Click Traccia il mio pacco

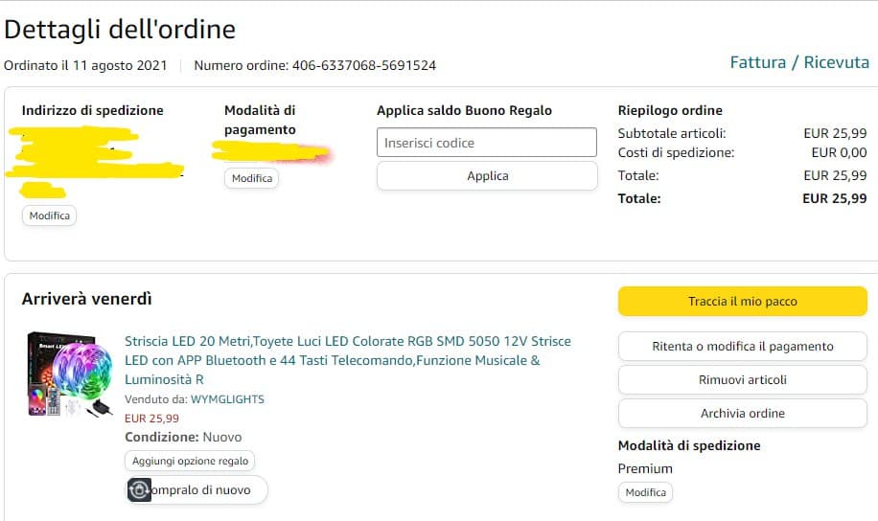pyautogui.click(x=742, y=301)
